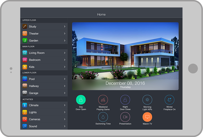Image resolution: width=203 pixels, height=137 pixels.
Task: Select the Garage label
Action: click(x=33, y=93)
